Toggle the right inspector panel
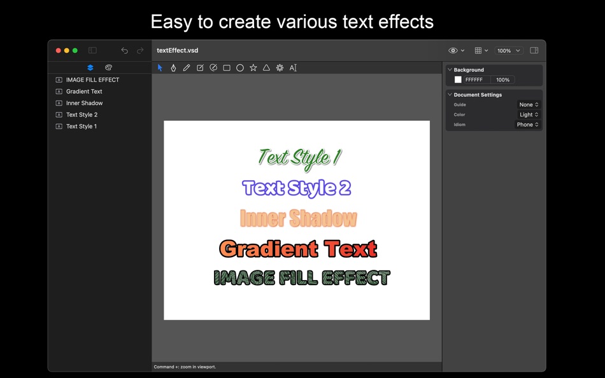The width and height of the screenshot is (605, 378). point(534,50)
